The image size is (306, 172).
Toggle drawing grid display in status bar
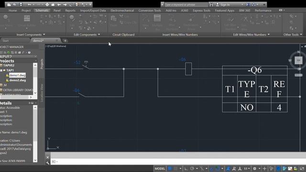click(x=170, y=169)
